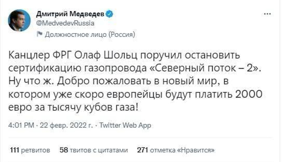Screen dimensions: 282x162
Task: Click the quote tweet count 58
Action: (x=63, y=150)
